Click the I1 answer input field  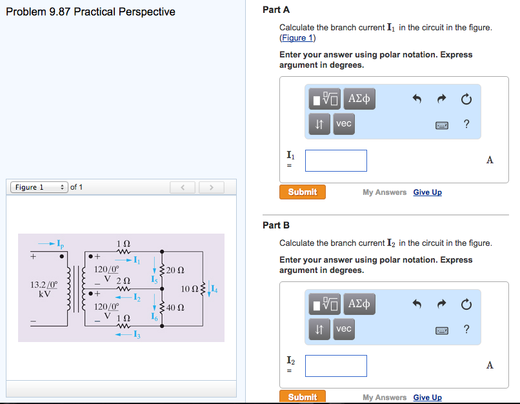[335, 160]
